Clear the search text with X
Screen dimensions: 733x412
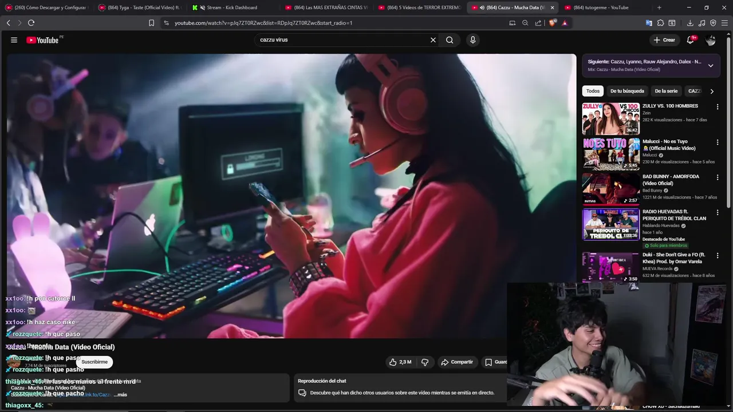coord(433,40)
